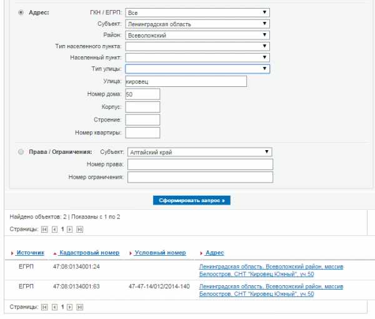Sort results by Источник column
Image resolution: width=375 pixels, height=319 pixels.
[x=30, y=253]
